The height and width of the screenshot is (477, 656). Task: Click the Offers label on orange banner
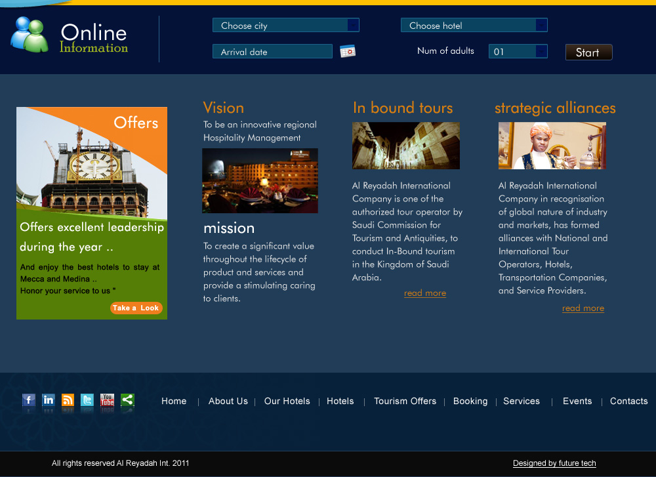[136, 123]
